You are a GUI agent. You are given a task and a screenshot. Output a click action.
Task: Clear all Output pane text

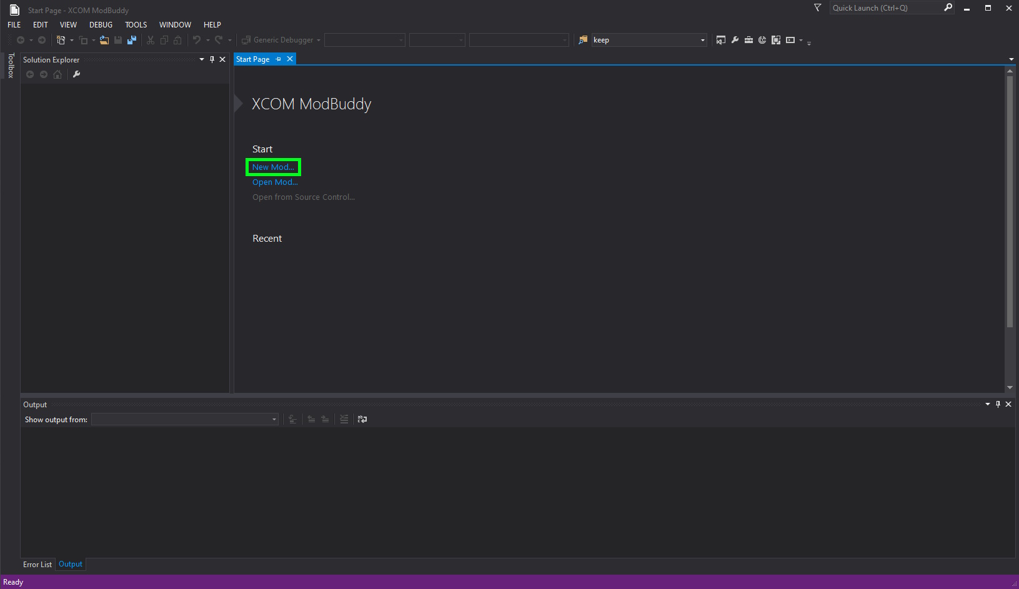344,419
